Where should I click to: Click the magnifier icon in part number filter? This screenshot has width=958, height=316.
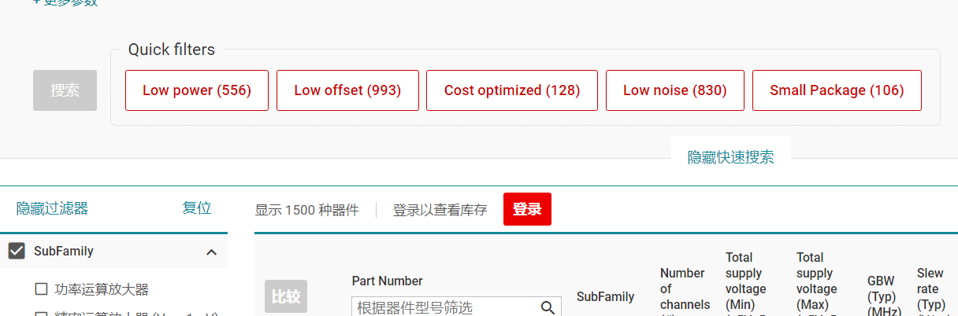coord(548,307)
